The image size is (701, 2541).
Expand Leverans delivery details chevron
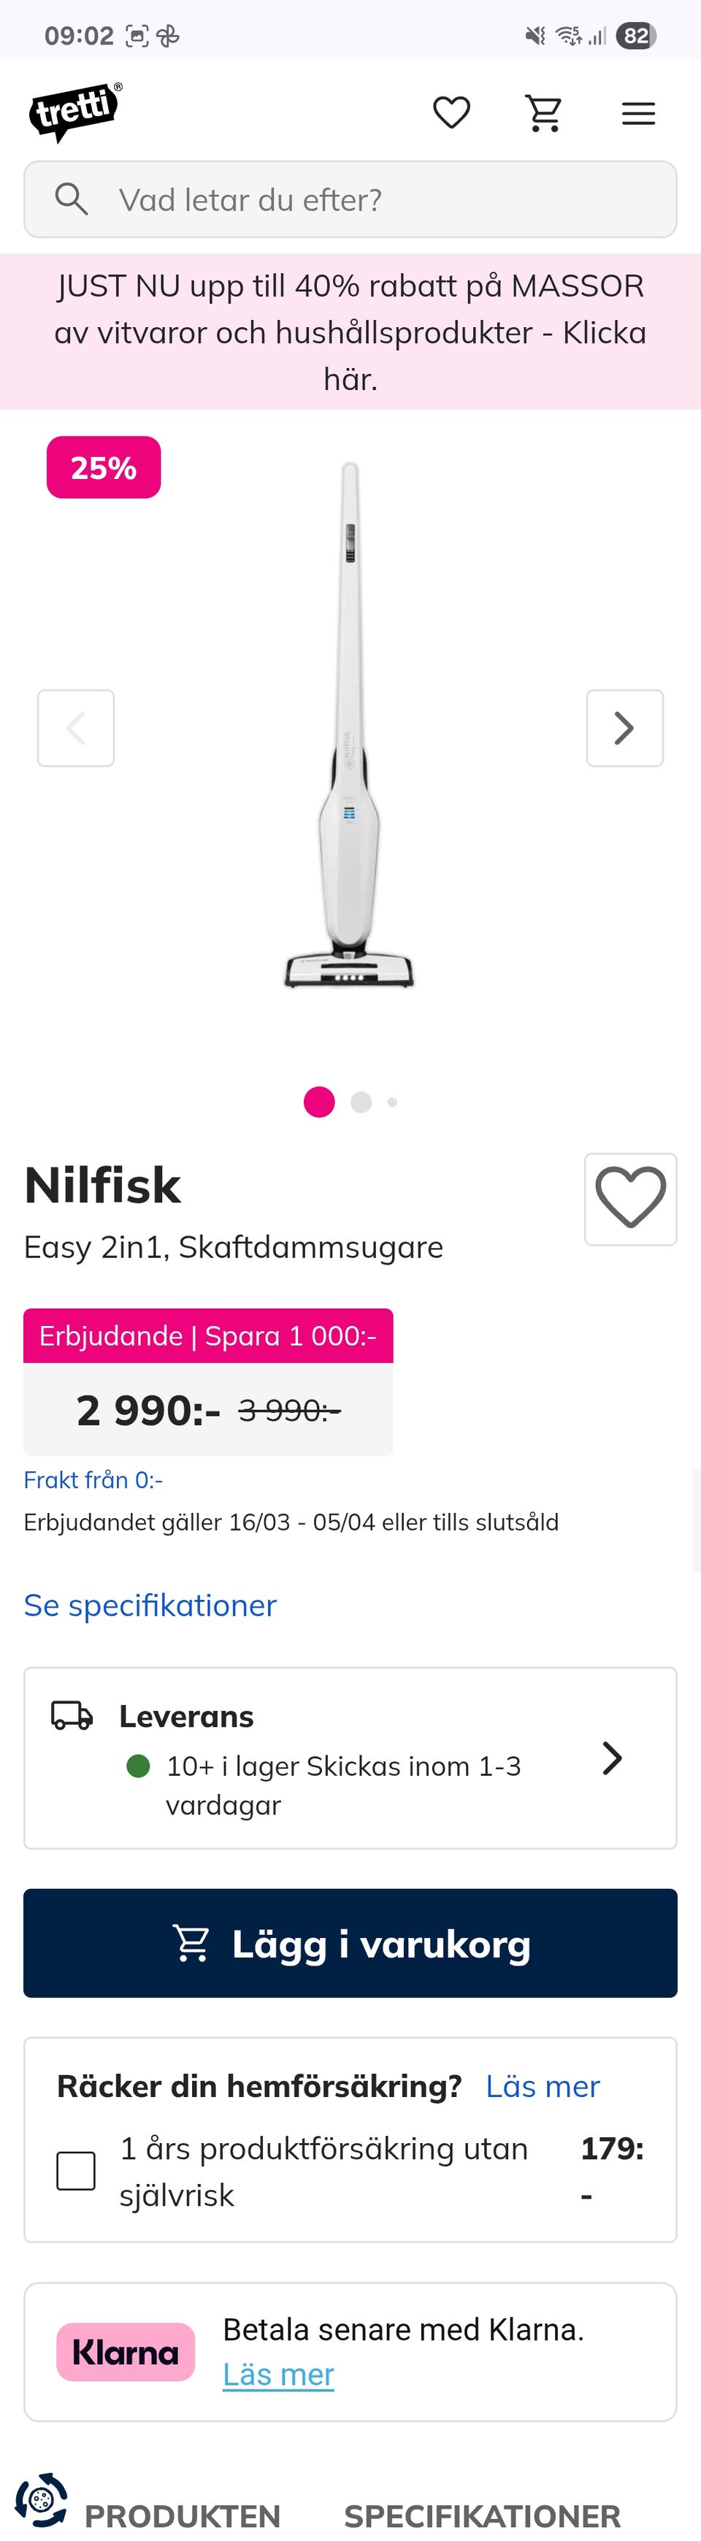tap(612, 1758)
